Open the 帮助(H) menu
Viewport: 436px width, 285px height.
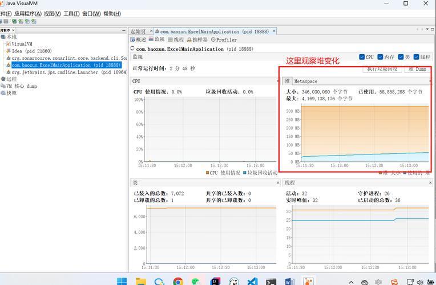tap(112, 14)
